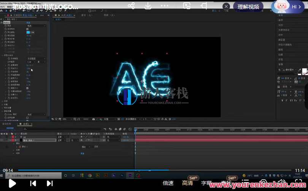Viewport: 308px width, 191px height.
Task: Skip to the next video
Action: pos(50,183)
